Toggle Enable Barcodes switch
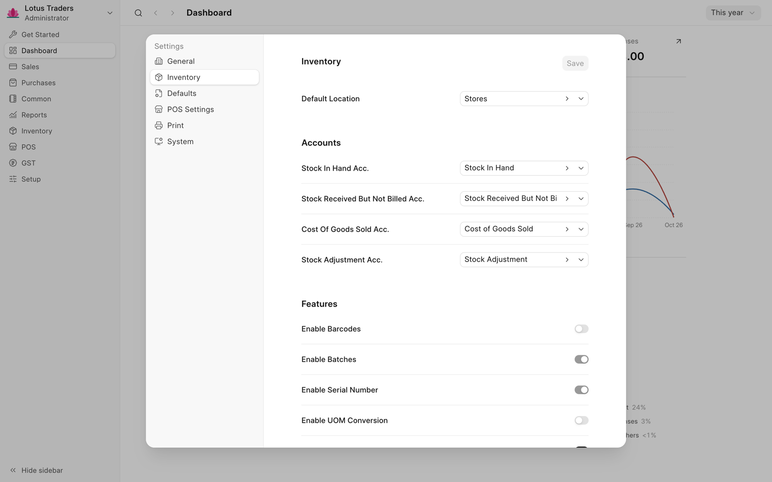Image resolution: width=772 pixels, height=482 pixels. pos(581,329)
